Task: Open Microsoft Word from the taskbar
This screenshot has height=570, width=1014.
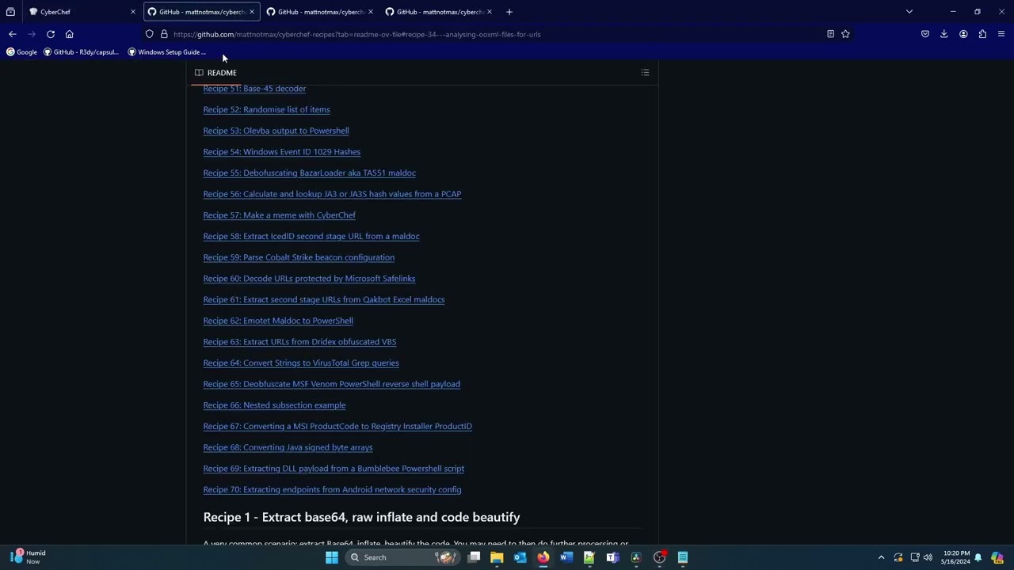Action: pos(566,557)
